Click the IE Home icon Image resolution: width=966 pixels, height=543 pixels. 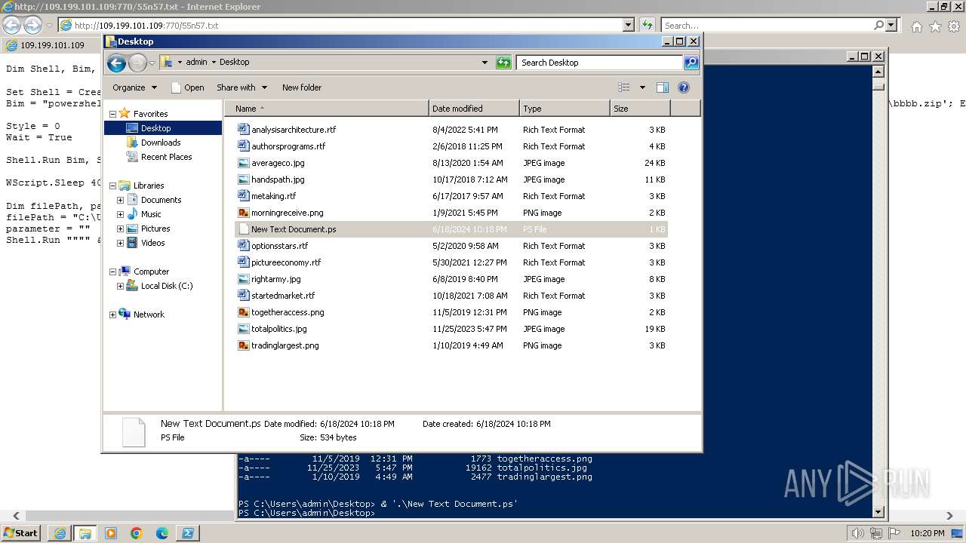pos(916,26)
